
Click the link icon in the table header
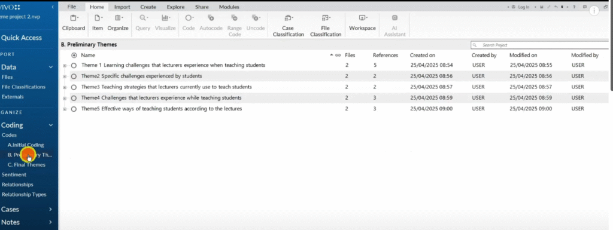coord(338,56)
